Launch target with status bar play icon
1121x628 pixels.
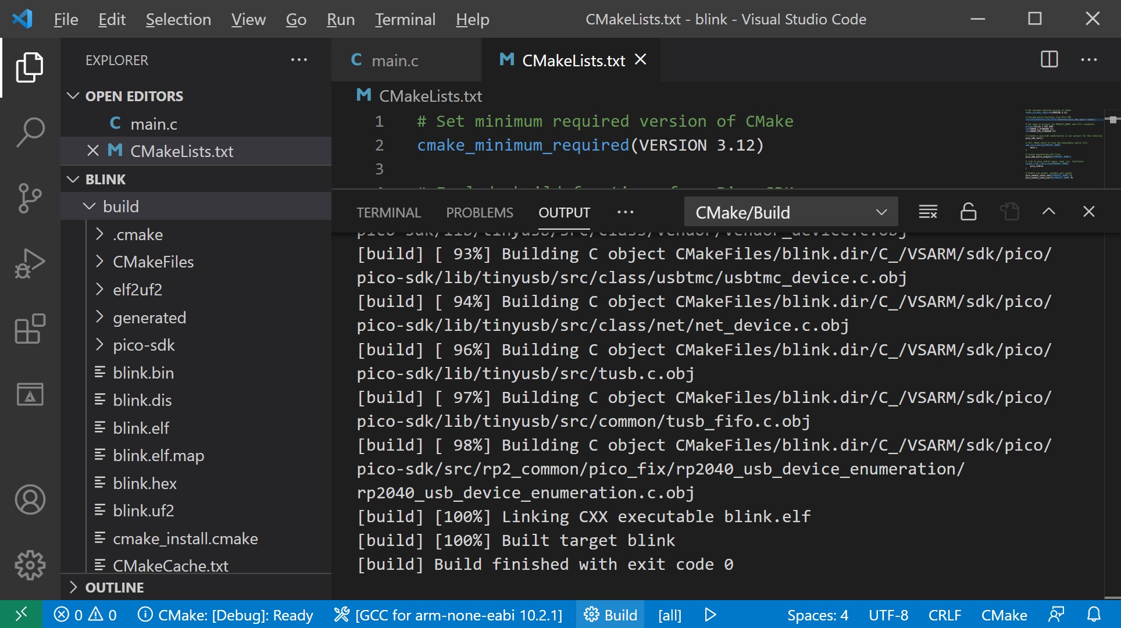pos(710,615)
